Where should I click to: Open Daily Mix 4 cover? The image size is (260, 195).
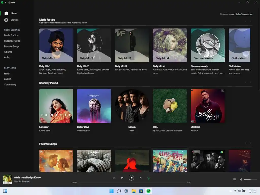point(170,45)
